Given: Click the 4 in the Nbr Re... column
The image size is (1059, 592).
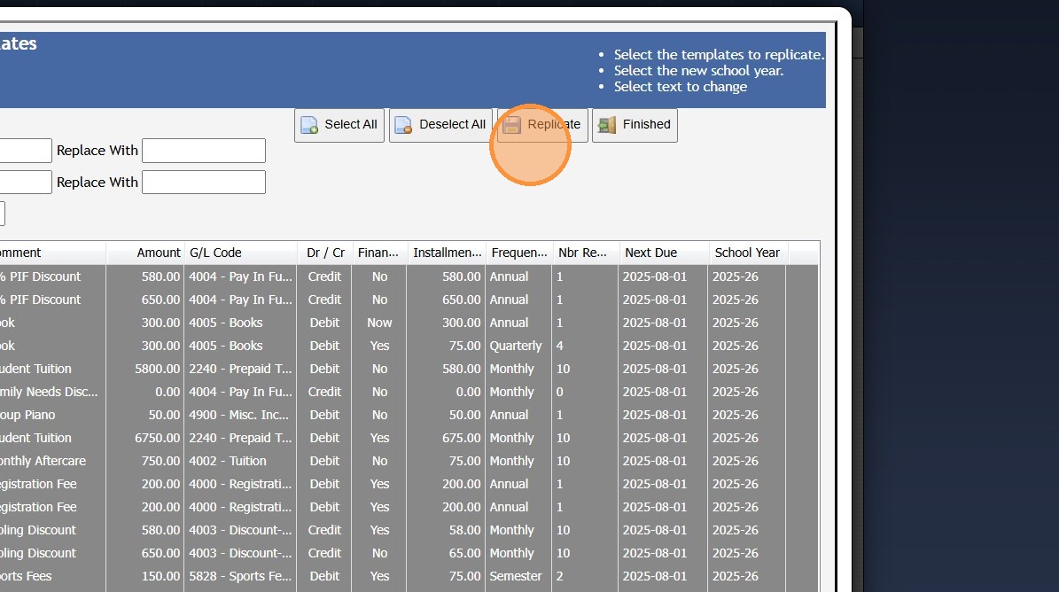Looking at the screenshot, I should [560, 346].
